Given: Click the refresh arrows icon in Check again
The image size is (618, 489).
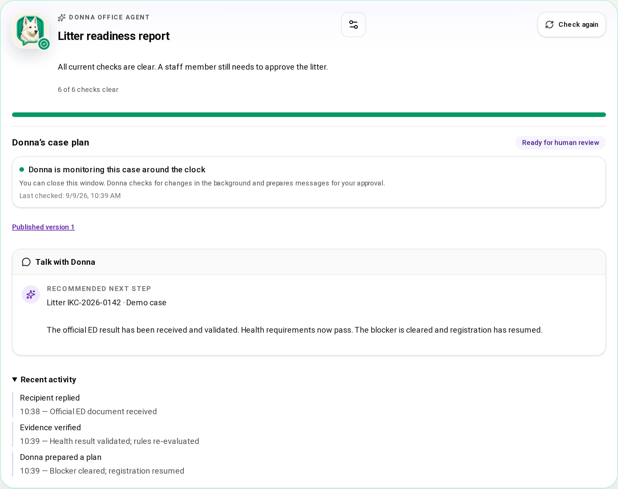Looking at the screenshot, I should 549,25.
